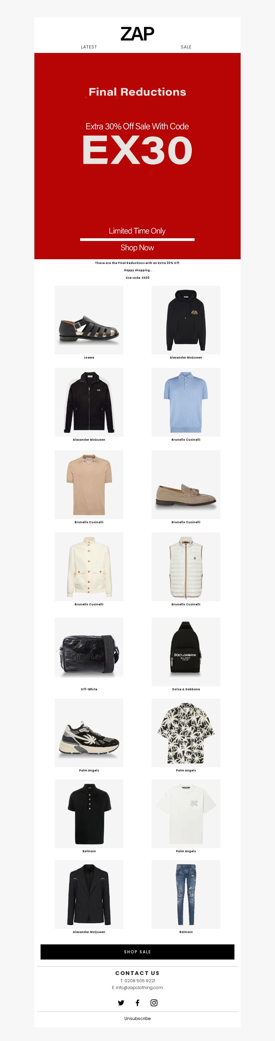
Task: Open the Facebook social icon
Action: [137, 1002]
